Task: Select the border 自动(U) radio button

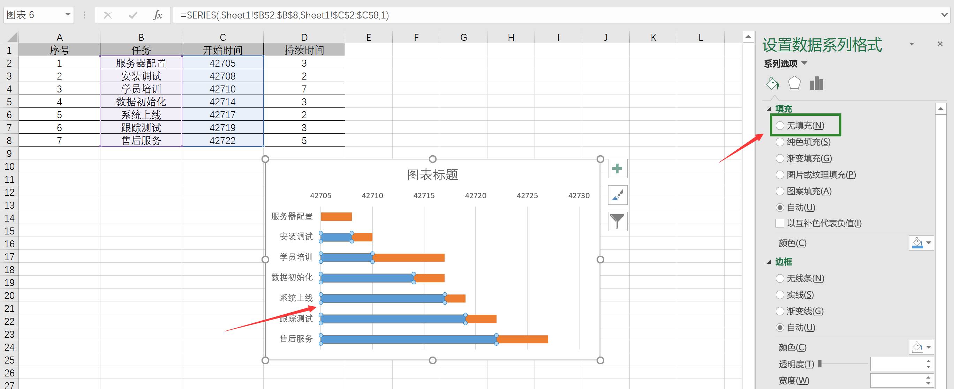Action: coord(780,328)
